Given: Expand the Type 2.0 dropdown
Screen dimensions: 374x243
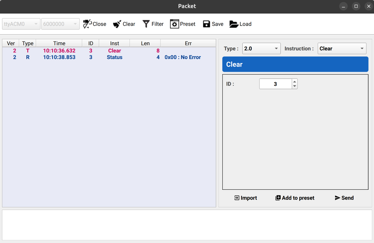Looking at the screenshot, I should click(261, 49).
